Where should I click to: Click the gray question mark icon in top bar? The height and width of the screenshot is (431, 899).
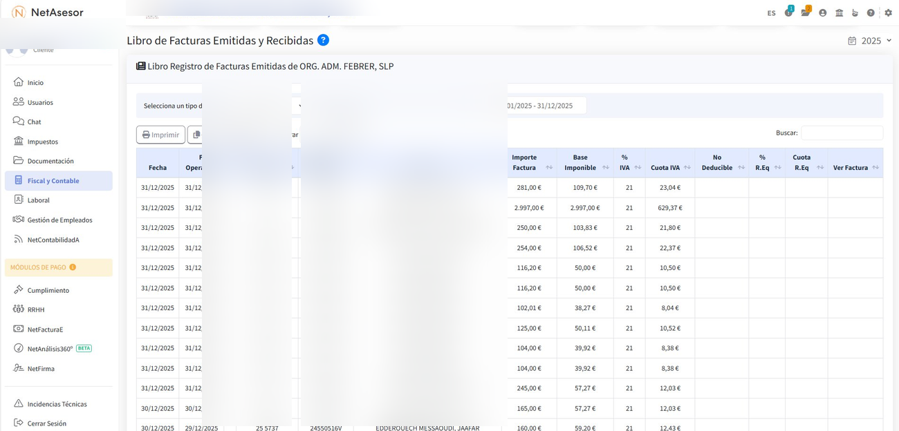tap(871, 12)
